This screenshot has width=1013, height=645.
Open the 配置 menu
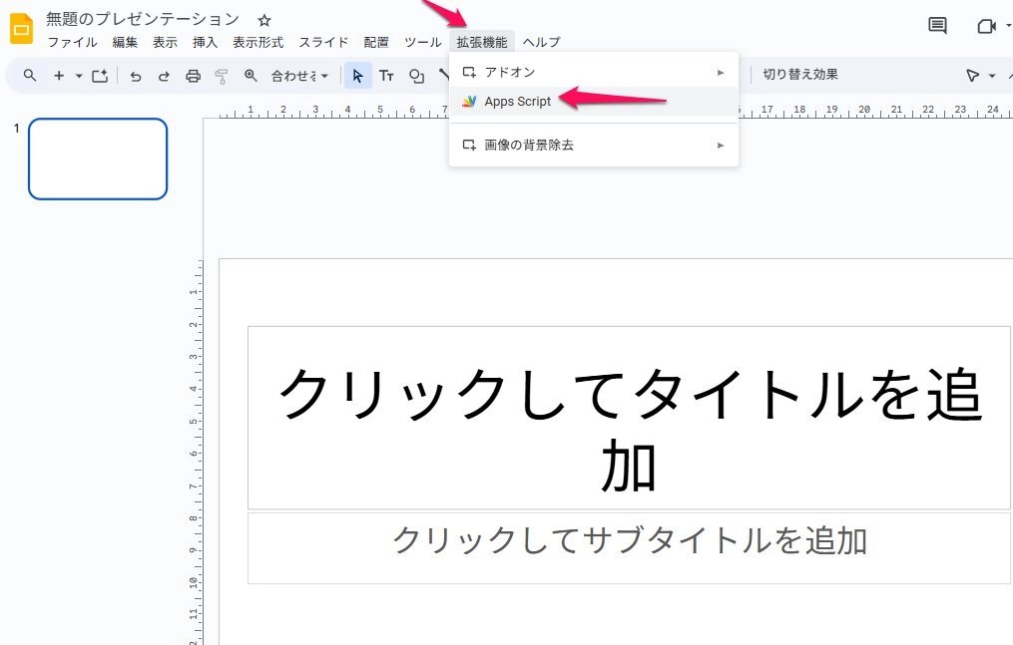376,43
